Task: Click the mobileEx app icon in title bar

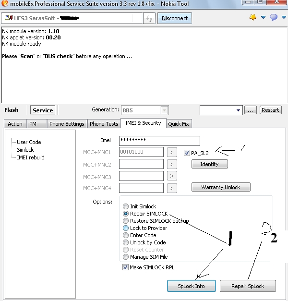Action: coord(5,3)
